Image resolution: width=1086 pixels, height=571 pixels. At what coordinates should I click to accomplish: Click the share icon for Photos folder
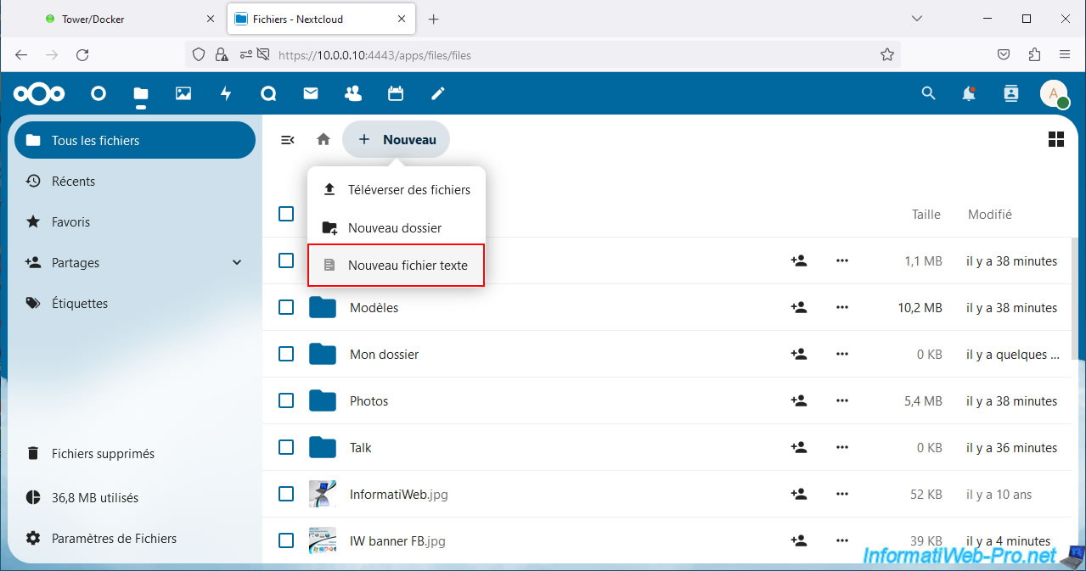[798, 400]
